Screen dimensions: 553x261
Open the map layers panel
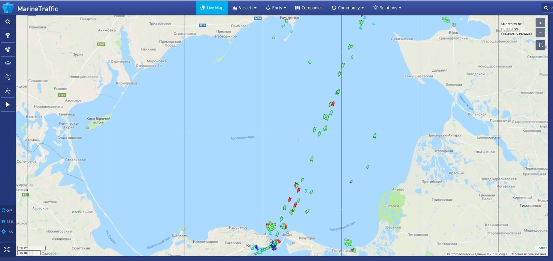click(8, 63)
